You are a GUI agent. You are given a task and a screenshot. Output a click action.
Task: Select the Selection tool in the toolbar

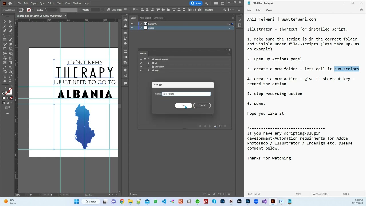point(5,21)
